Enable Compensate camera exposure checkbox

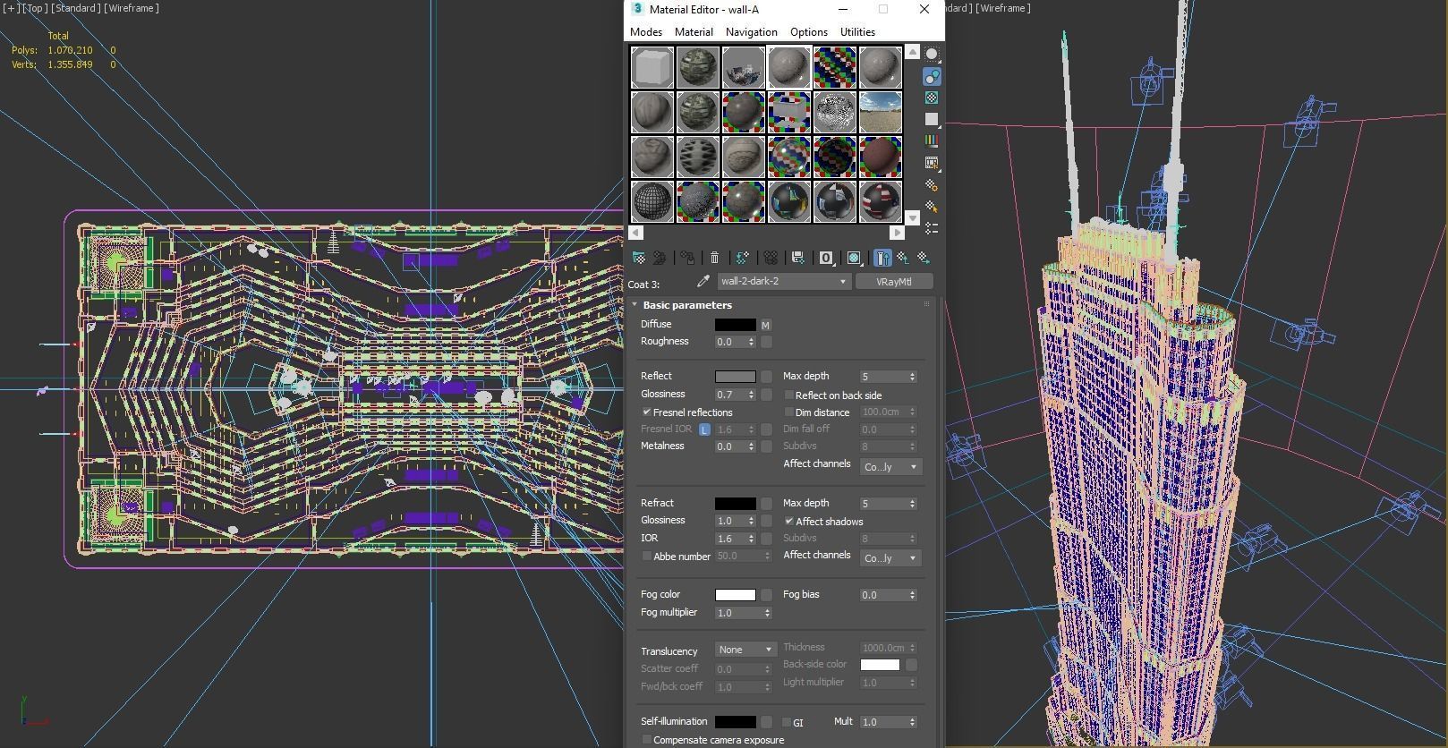pos(646,740)
